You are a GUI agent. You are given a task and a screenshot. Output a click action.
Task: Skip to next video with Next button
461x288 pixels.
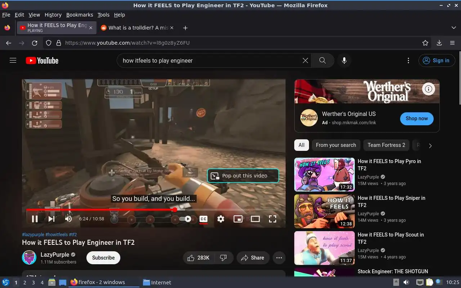coord(52,219)
